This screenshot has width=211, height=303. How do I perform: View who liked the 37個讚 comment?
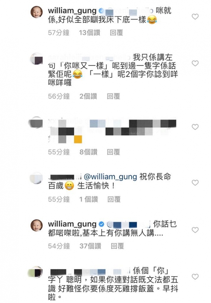click(x=90, y=246)
